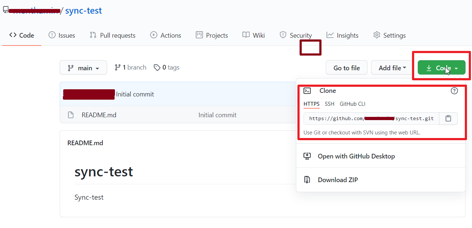Select the GitHub CLI clone tab
Image resolution: width=472 pixels, height=228 pixels.
click(x=352, y=104)
